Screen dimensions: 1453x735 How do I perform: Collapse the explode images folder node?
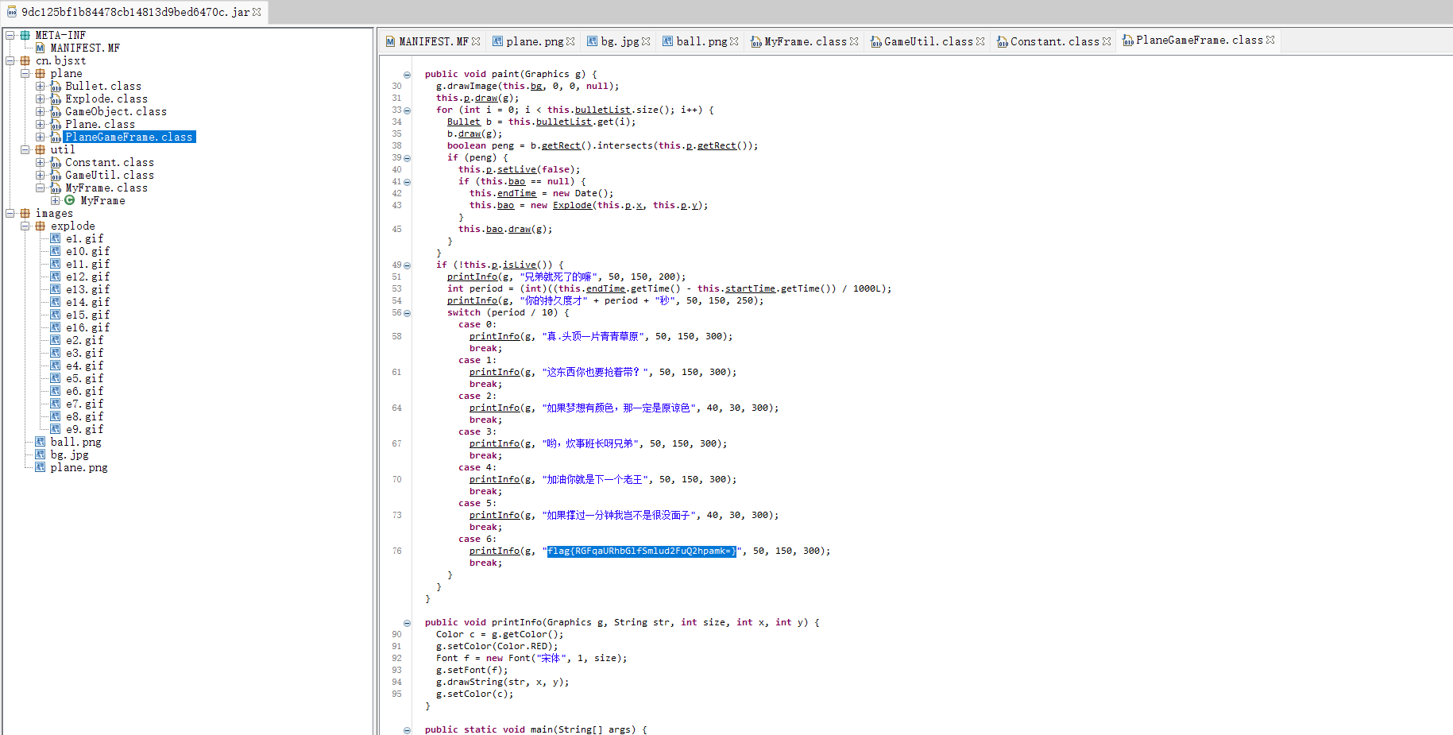pyautogui.click(x=25, y=226)
